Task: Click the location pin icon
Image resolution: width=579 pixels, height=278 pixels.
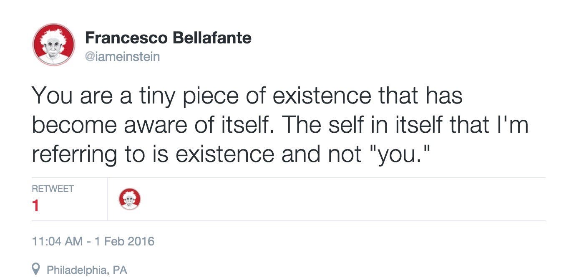Action: (36, 269)
